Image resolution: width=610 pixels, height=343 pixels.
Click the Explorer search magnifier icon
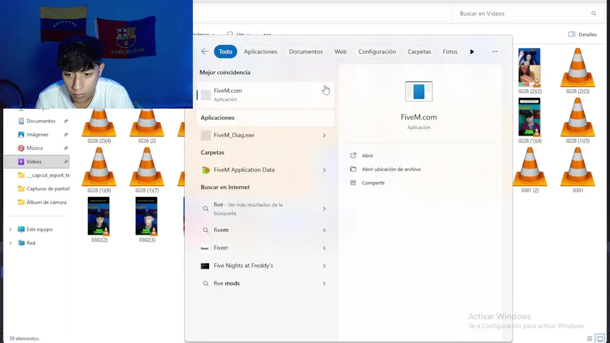(594, 13)
